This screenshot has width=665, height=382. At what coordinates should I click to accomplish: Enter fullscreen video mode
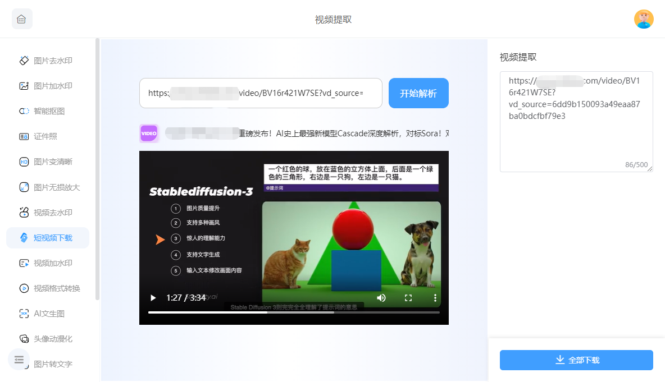pyautogui.click(x=408, y=298)
